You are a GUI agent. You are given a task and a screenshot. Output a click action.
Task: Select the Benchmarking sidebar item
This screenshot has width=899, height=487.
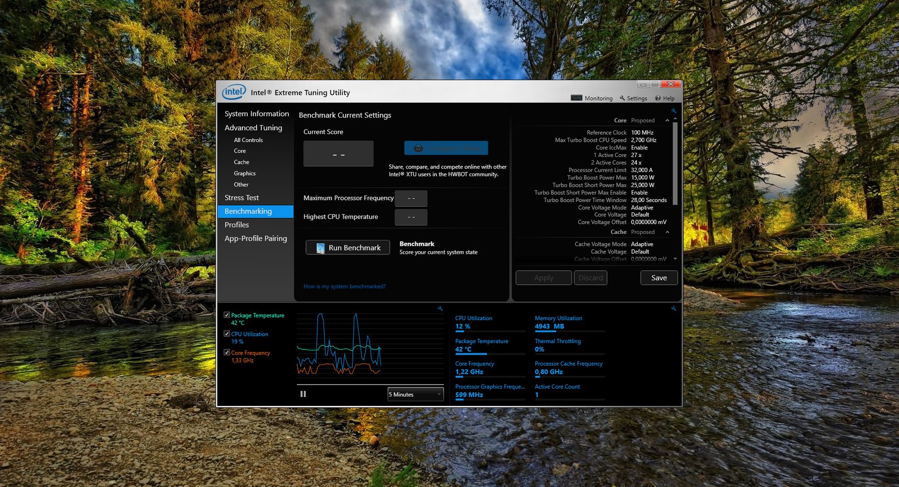256,211
